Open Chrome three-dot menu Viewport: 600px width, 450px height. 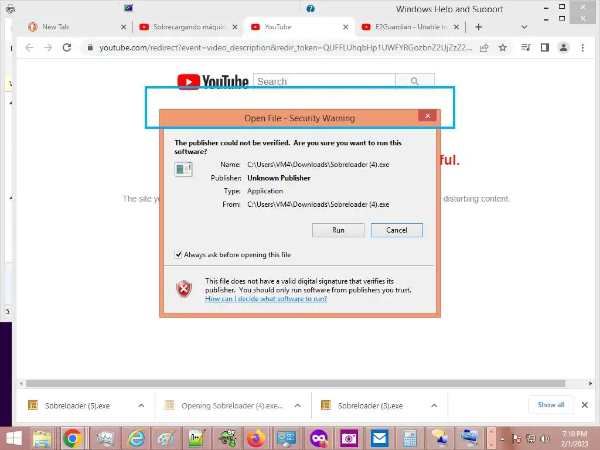582,47
